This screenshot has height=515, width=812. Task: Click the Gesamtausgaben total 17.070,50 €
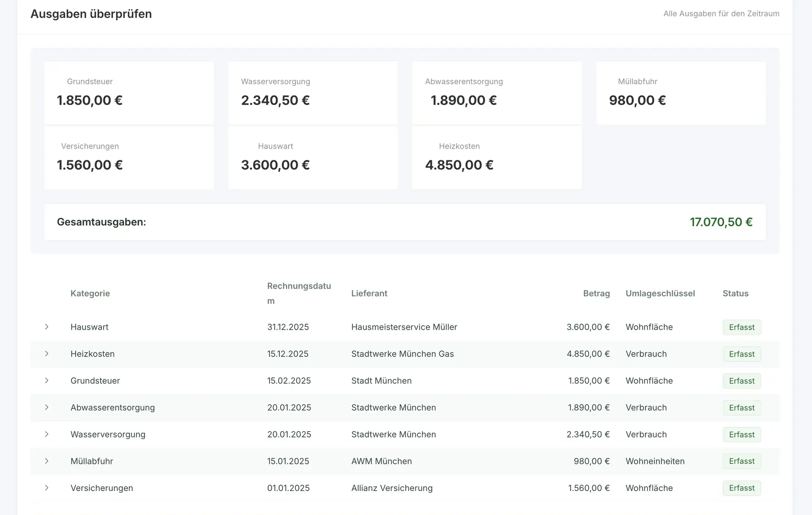click(x=721, y=222)
